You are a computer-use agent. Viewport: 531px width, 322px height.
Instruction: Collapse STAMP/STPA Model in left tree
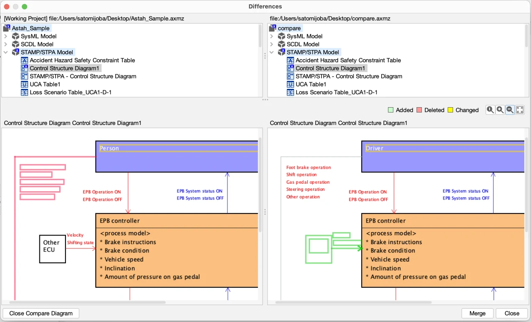6,52
